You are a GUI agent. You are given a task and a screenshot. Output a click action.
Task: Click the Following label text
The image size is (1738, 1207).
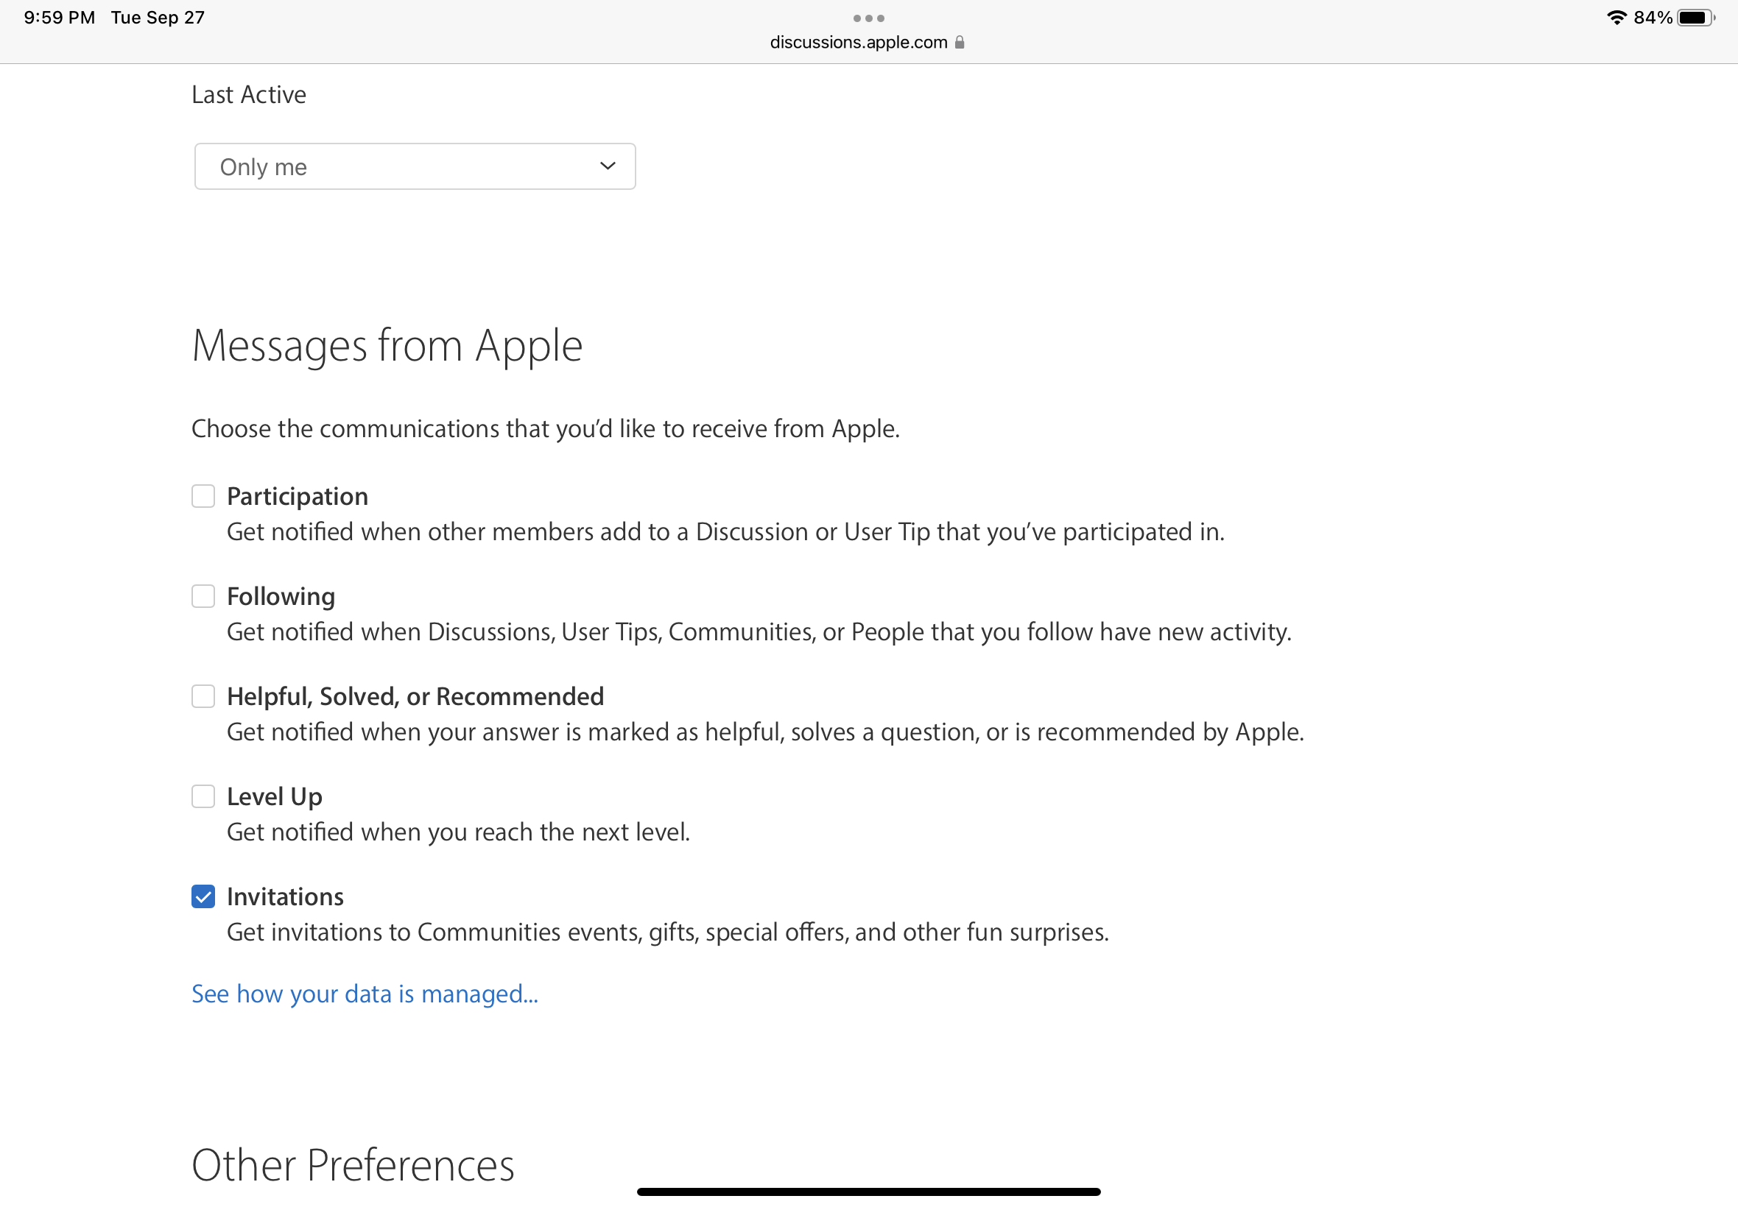pyautogui.click(x=281, y=597)
